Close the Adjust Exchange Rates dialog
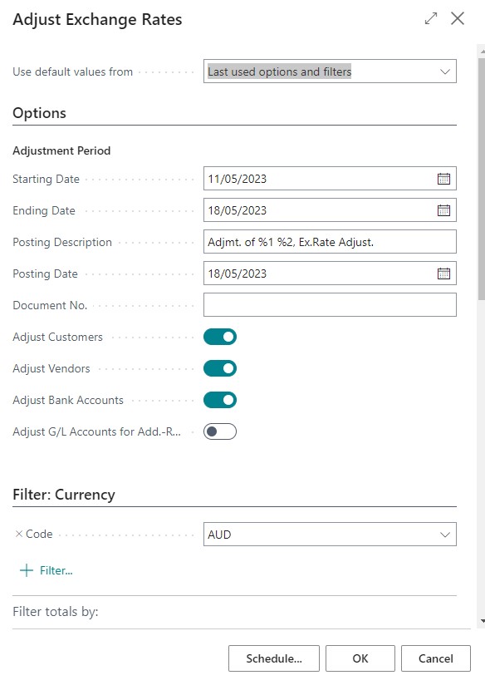 [458, 18]
